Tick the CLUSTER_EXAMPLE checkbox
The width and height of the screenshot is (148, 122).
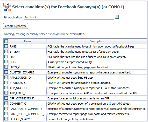click(x=6, y=72)
